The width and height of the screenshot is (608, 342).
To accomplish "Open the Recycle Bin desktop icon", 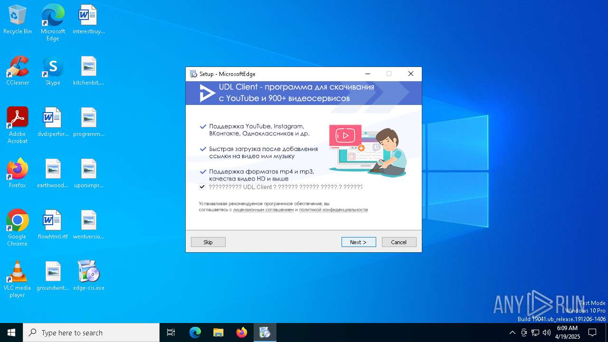I will point(18,20).
